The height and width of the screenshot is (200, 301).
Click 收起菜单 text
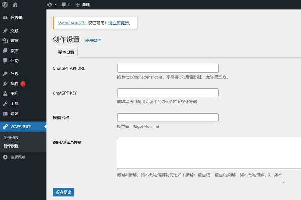18,157
